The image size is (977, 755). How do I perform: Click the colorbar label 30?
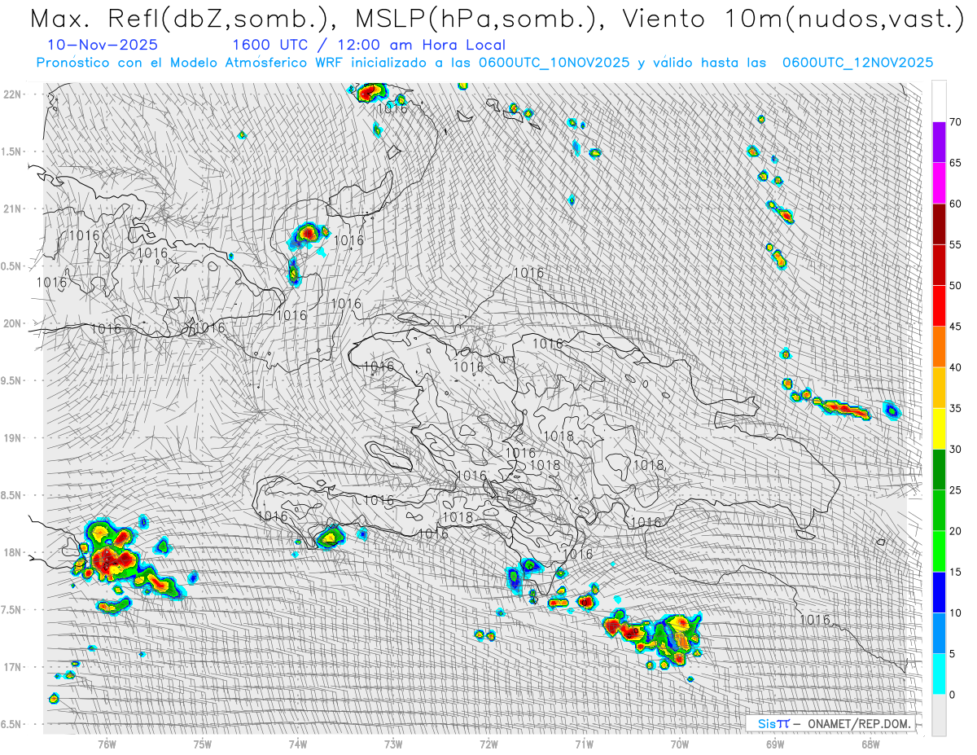(955, 450)
